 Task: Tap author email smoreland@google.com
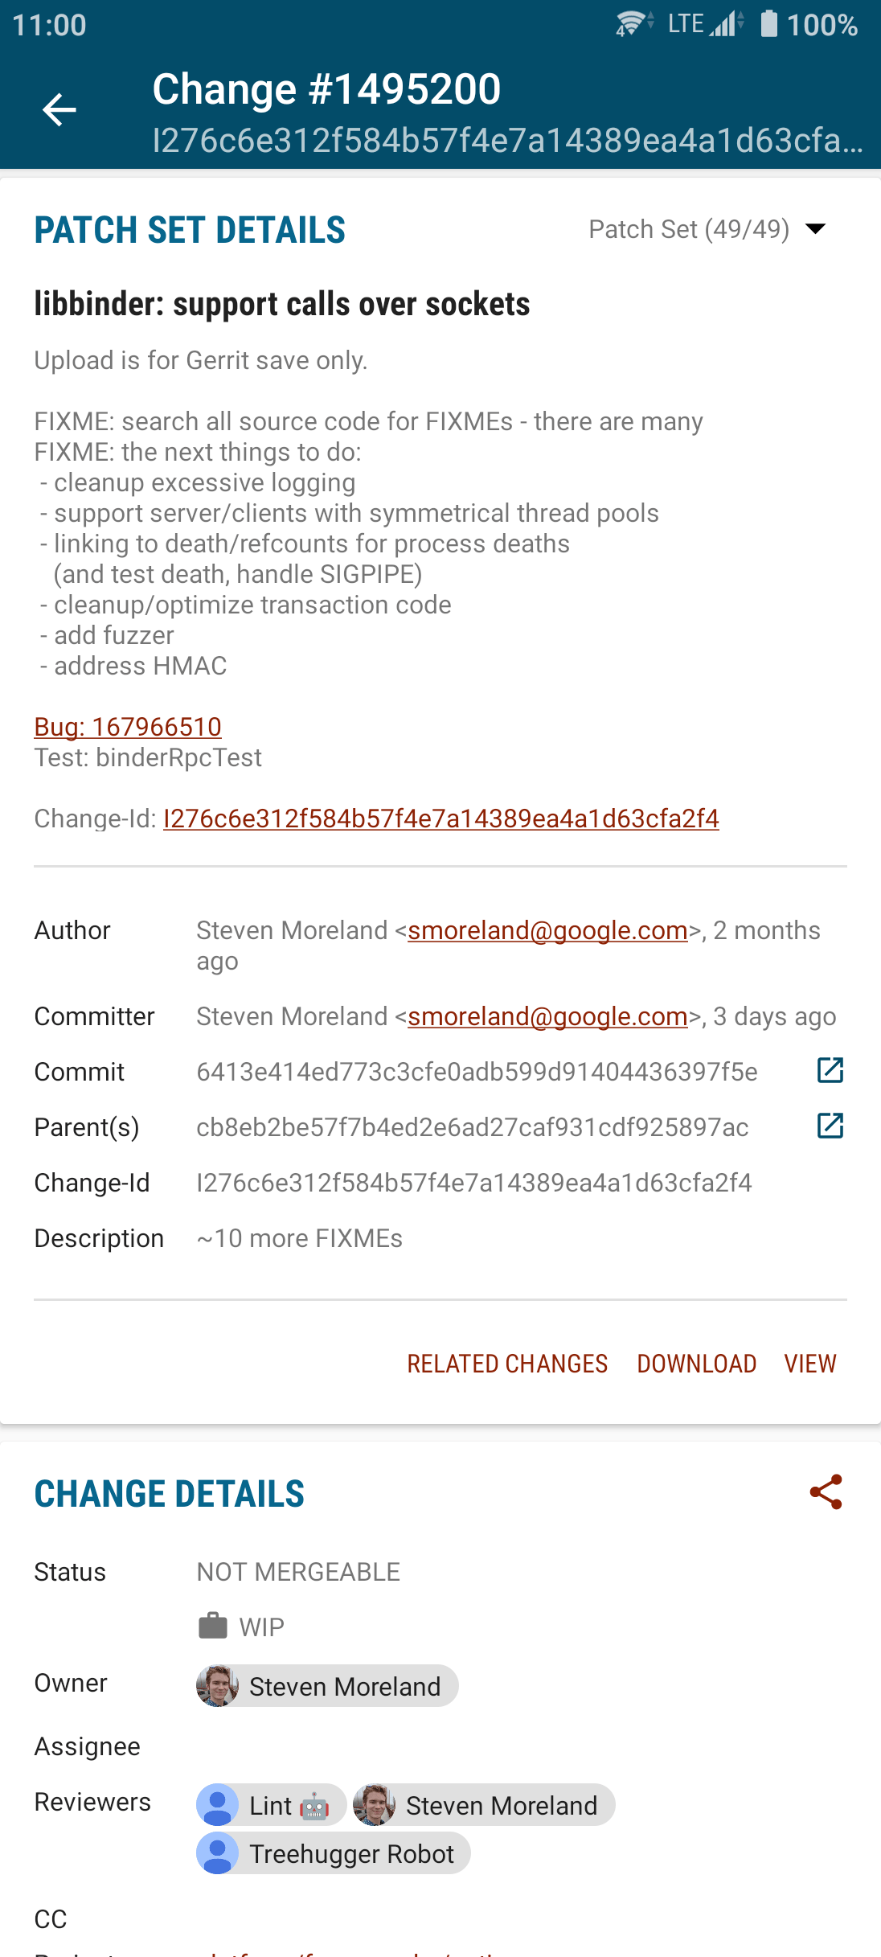pyautogui.click(x=547, y=930)
